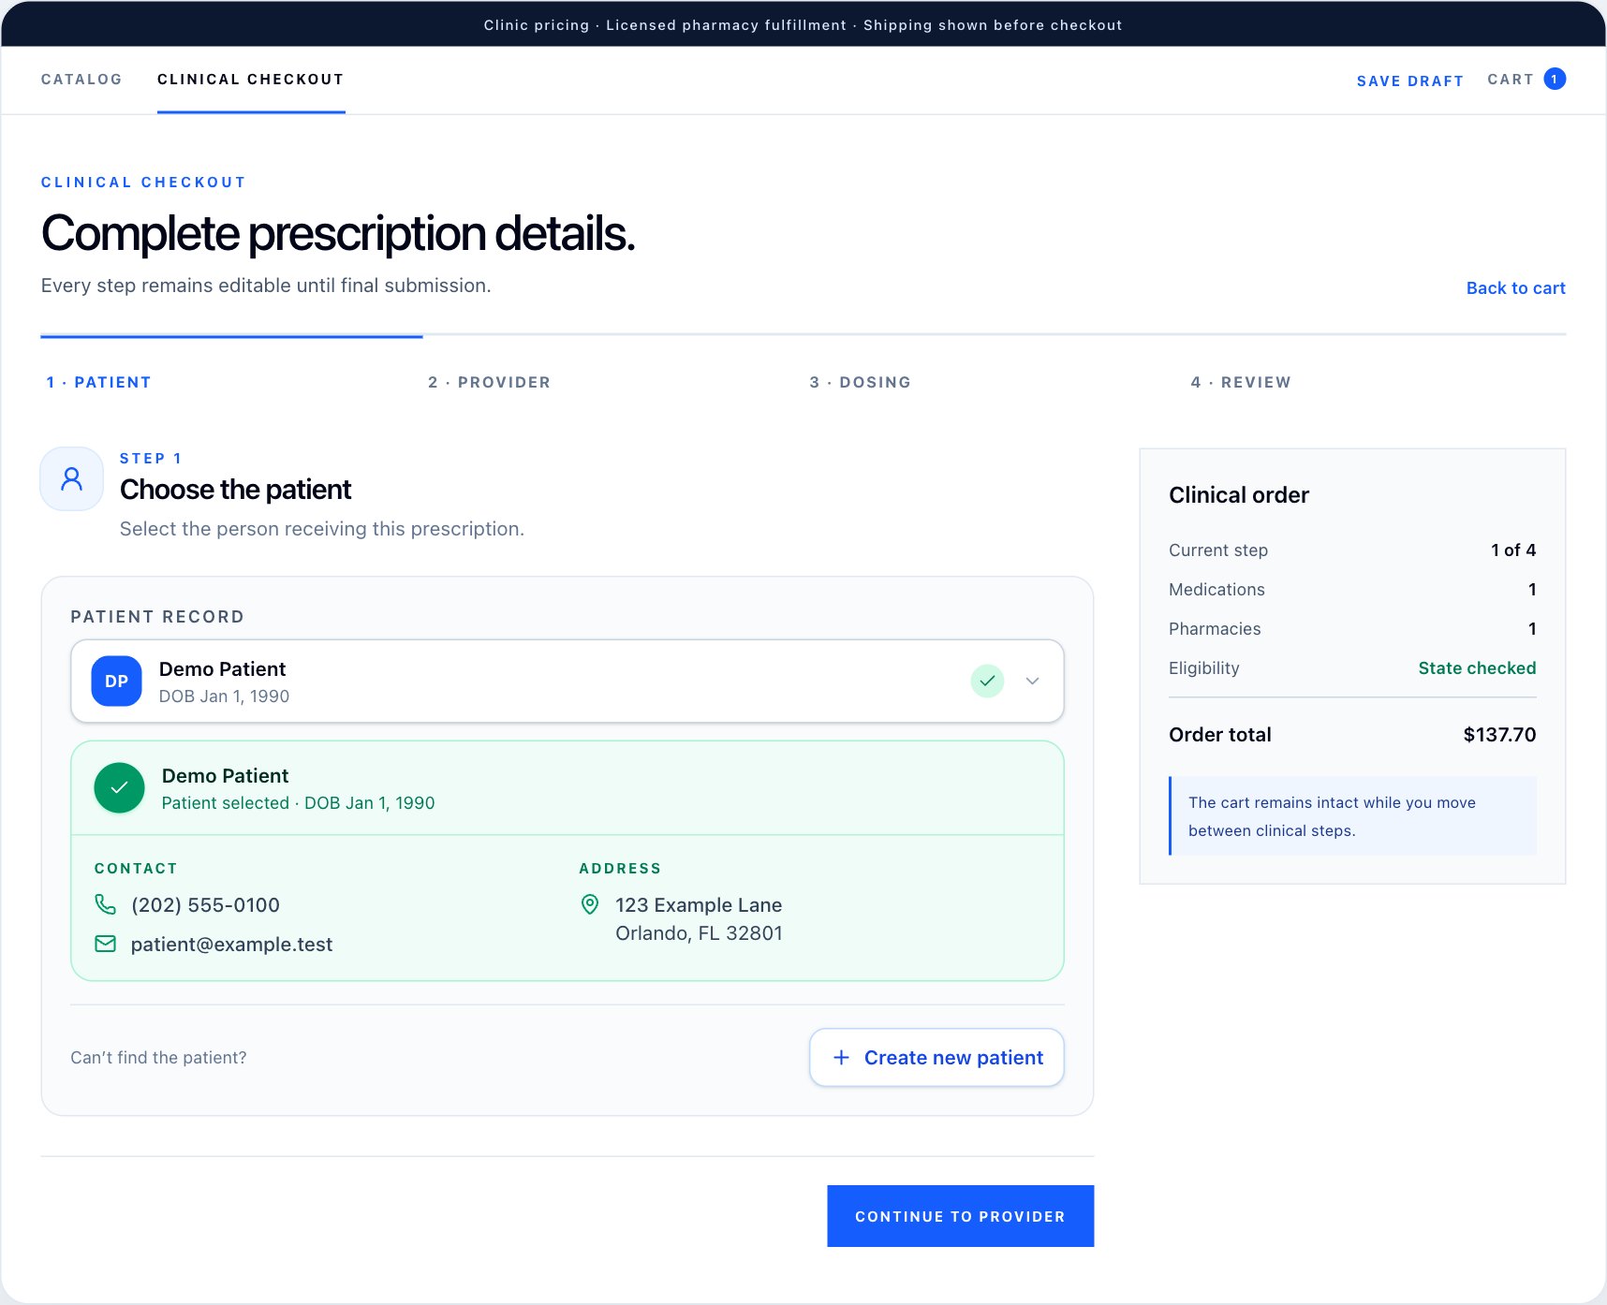Click email patient@example.test

tap(231, 945)
